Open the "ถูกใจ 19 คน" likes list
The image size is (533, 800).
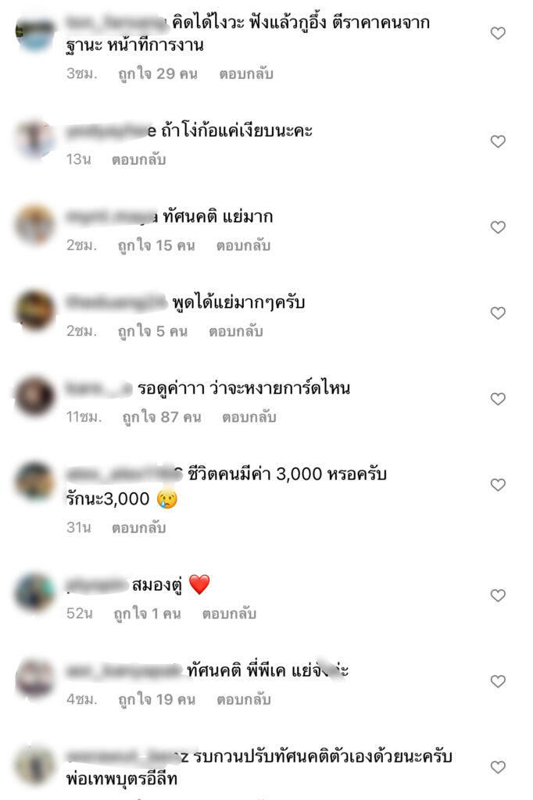tap(157, 699)
